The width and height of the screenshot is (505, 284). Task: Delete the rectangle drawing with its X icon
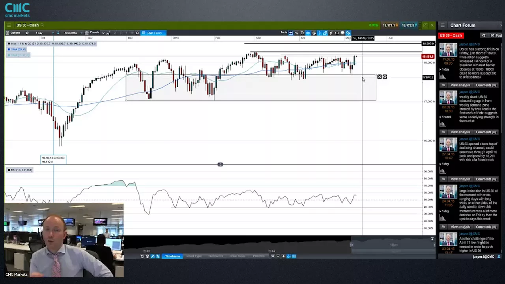coord(380,77)
